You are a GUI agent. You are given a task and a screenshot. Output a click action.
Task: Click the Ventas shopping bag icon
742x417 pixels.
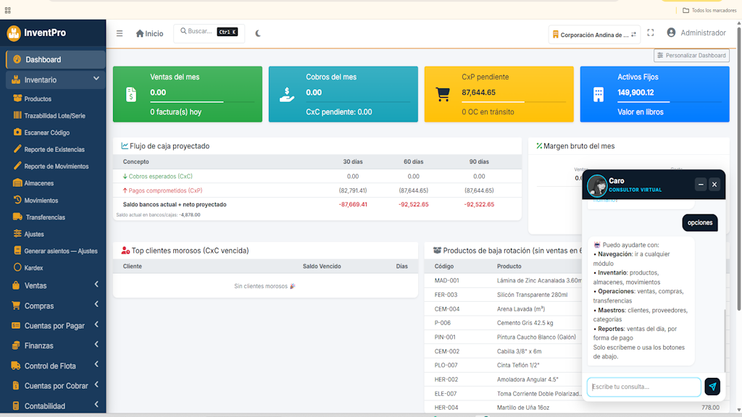[x=16, y=285]
